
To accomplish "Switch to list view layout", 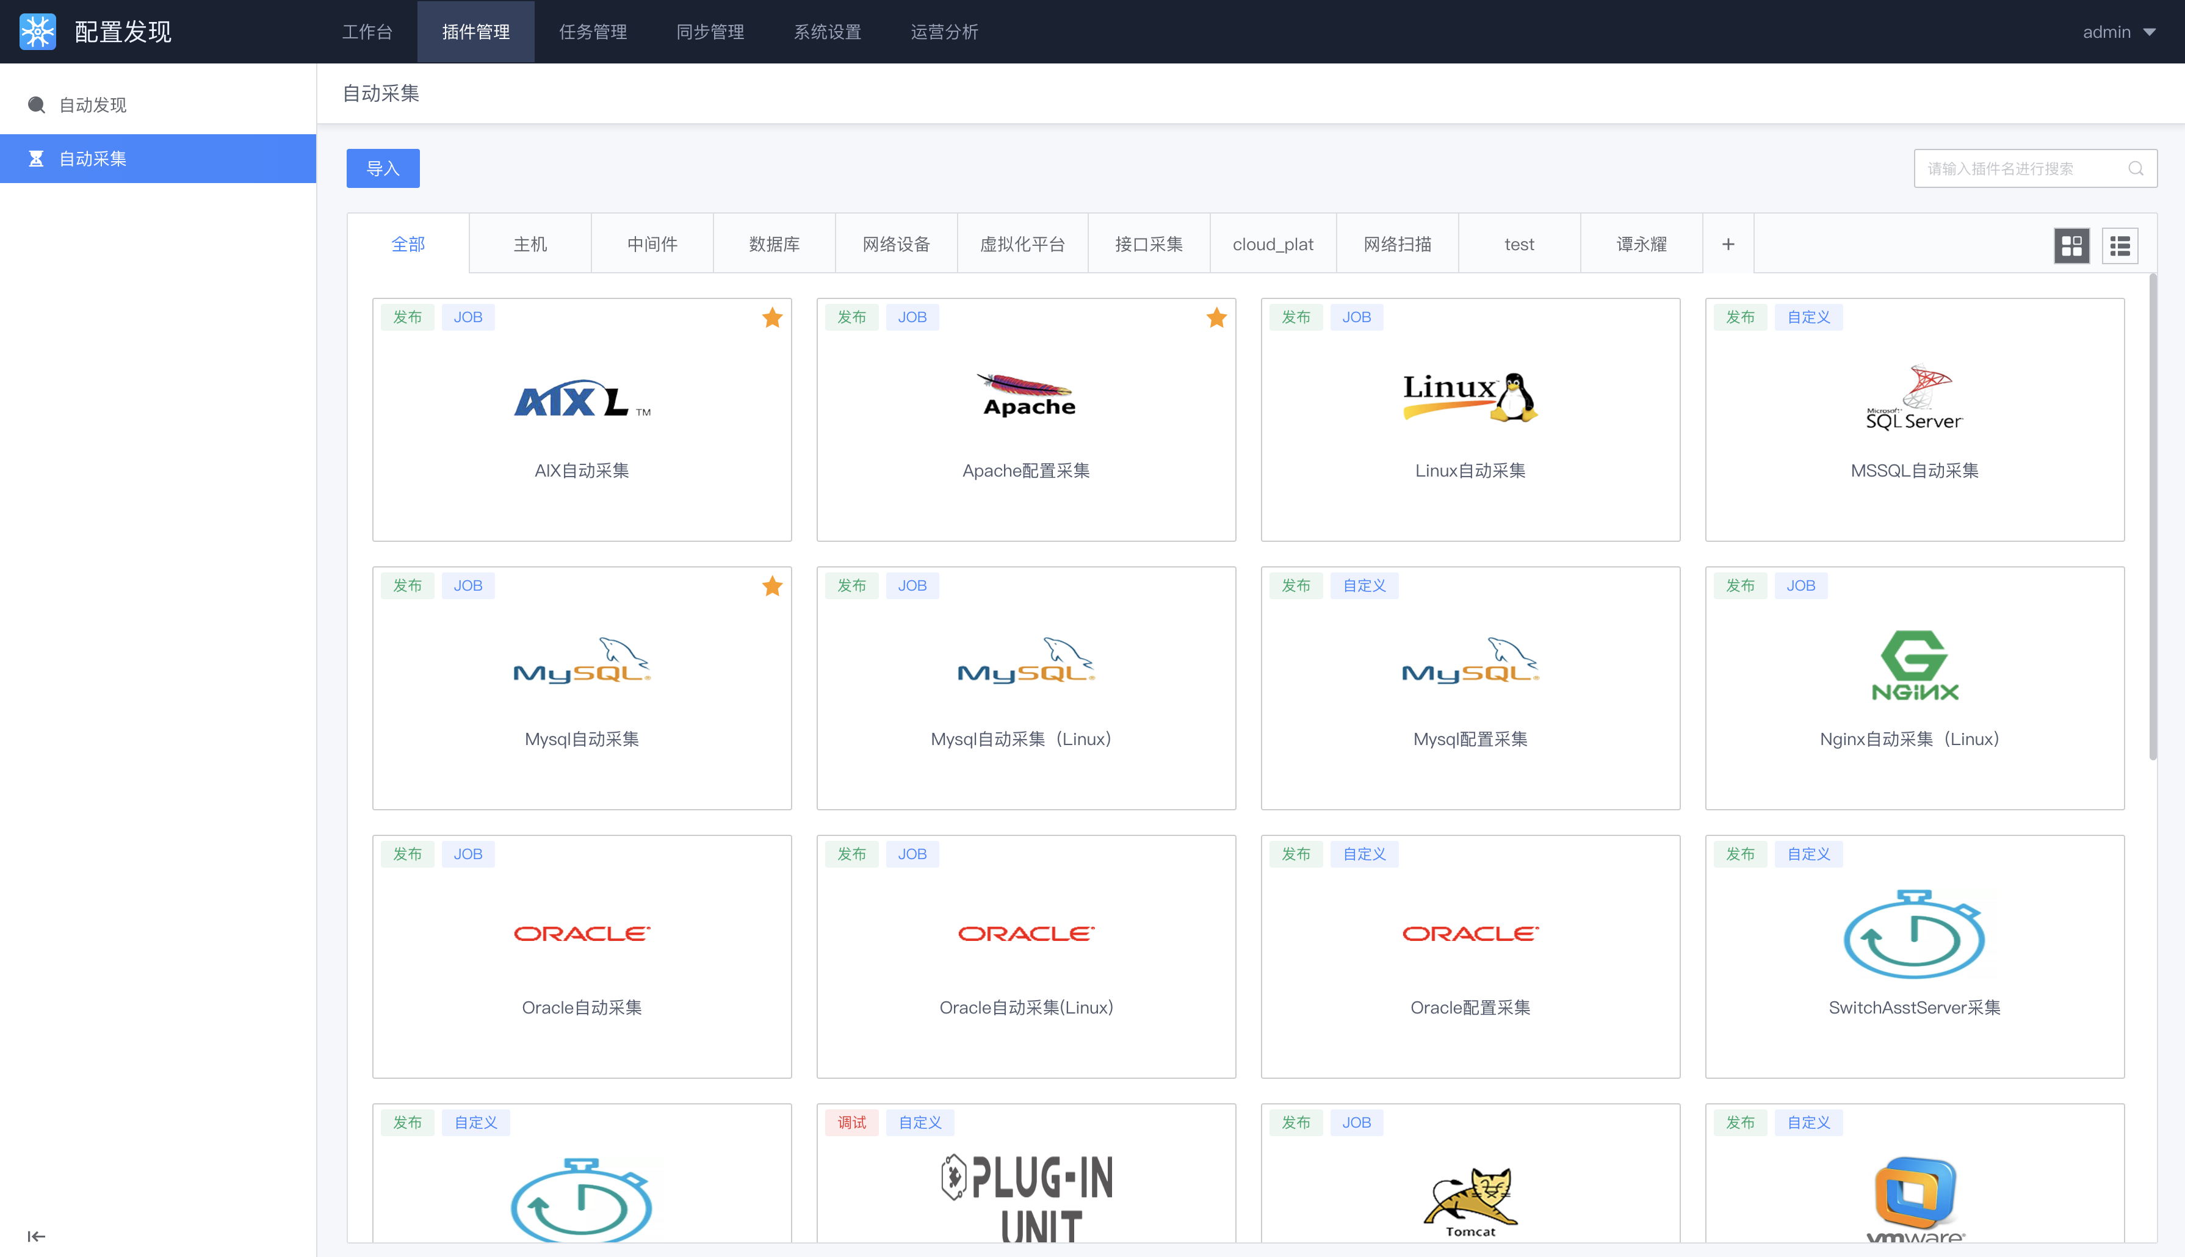I will tap(2120, 246).
